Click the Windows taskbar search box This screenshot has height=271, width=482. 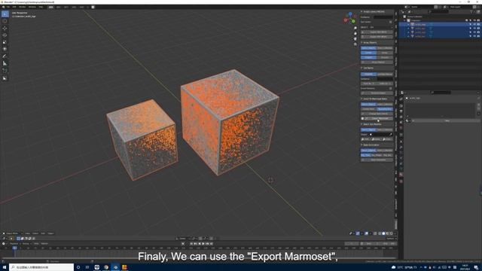(41, 267)
